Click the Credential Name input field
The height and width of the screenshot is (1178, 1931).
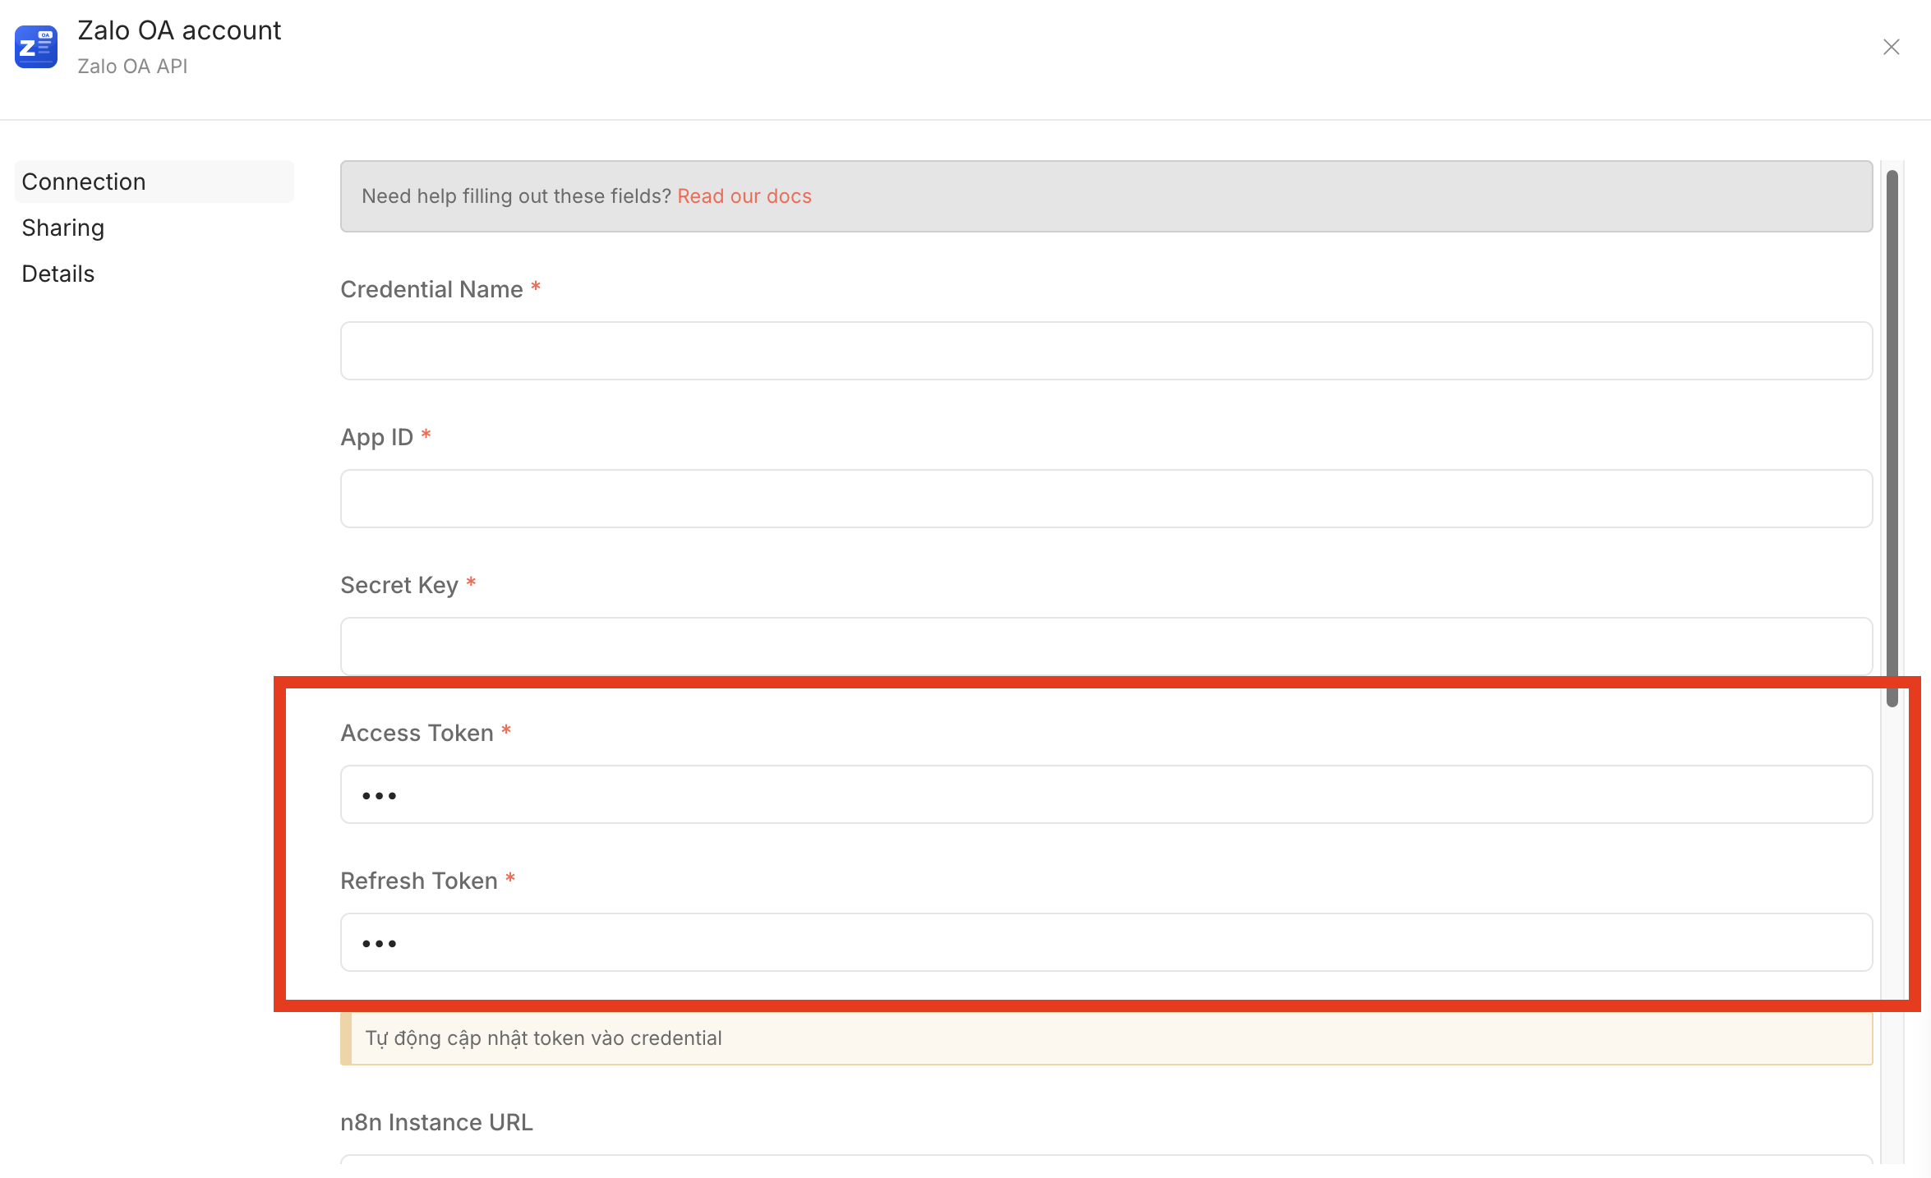(1107, 351)
